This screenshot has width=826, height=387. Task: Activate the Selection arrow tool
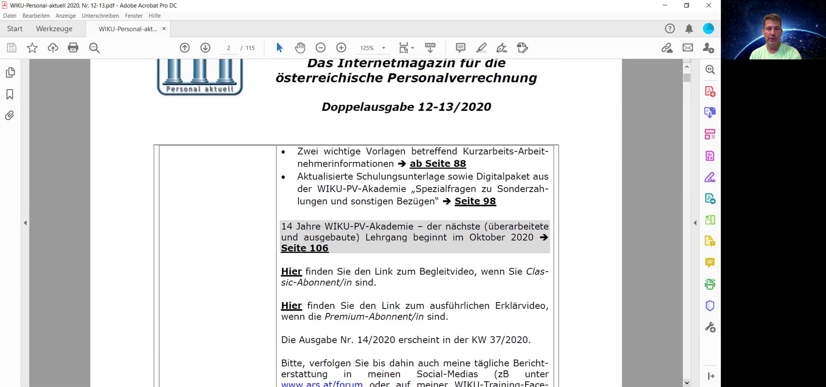click(279, 48)
